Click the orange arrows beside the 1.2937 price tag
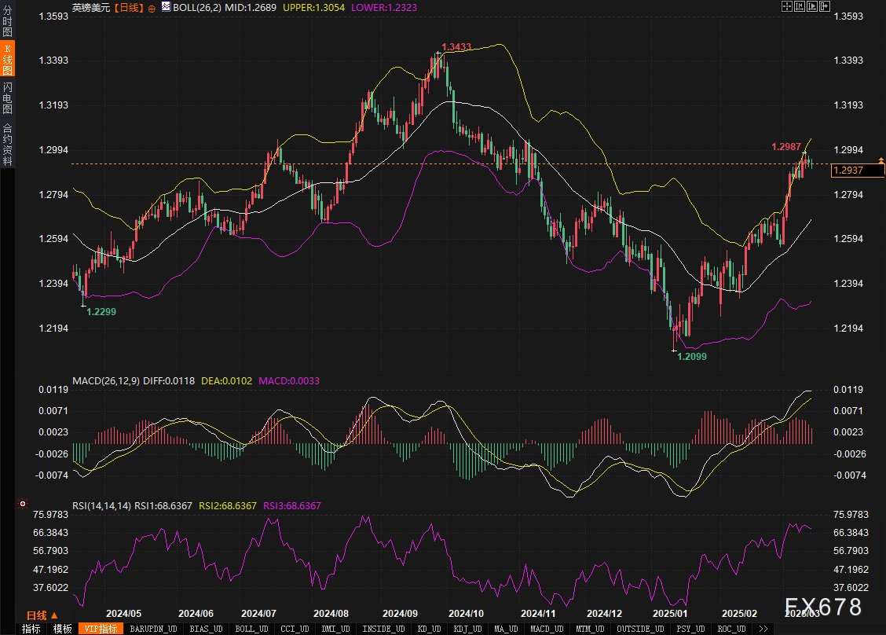Screen dimensions: 886x635 pos(881,161)
